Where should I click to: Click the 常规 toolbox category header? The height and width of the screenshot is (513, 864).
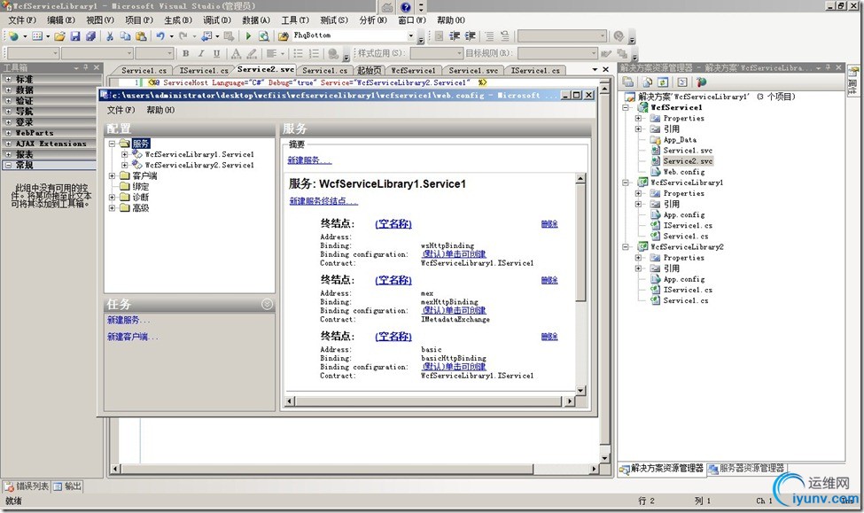tap(50, 165)
